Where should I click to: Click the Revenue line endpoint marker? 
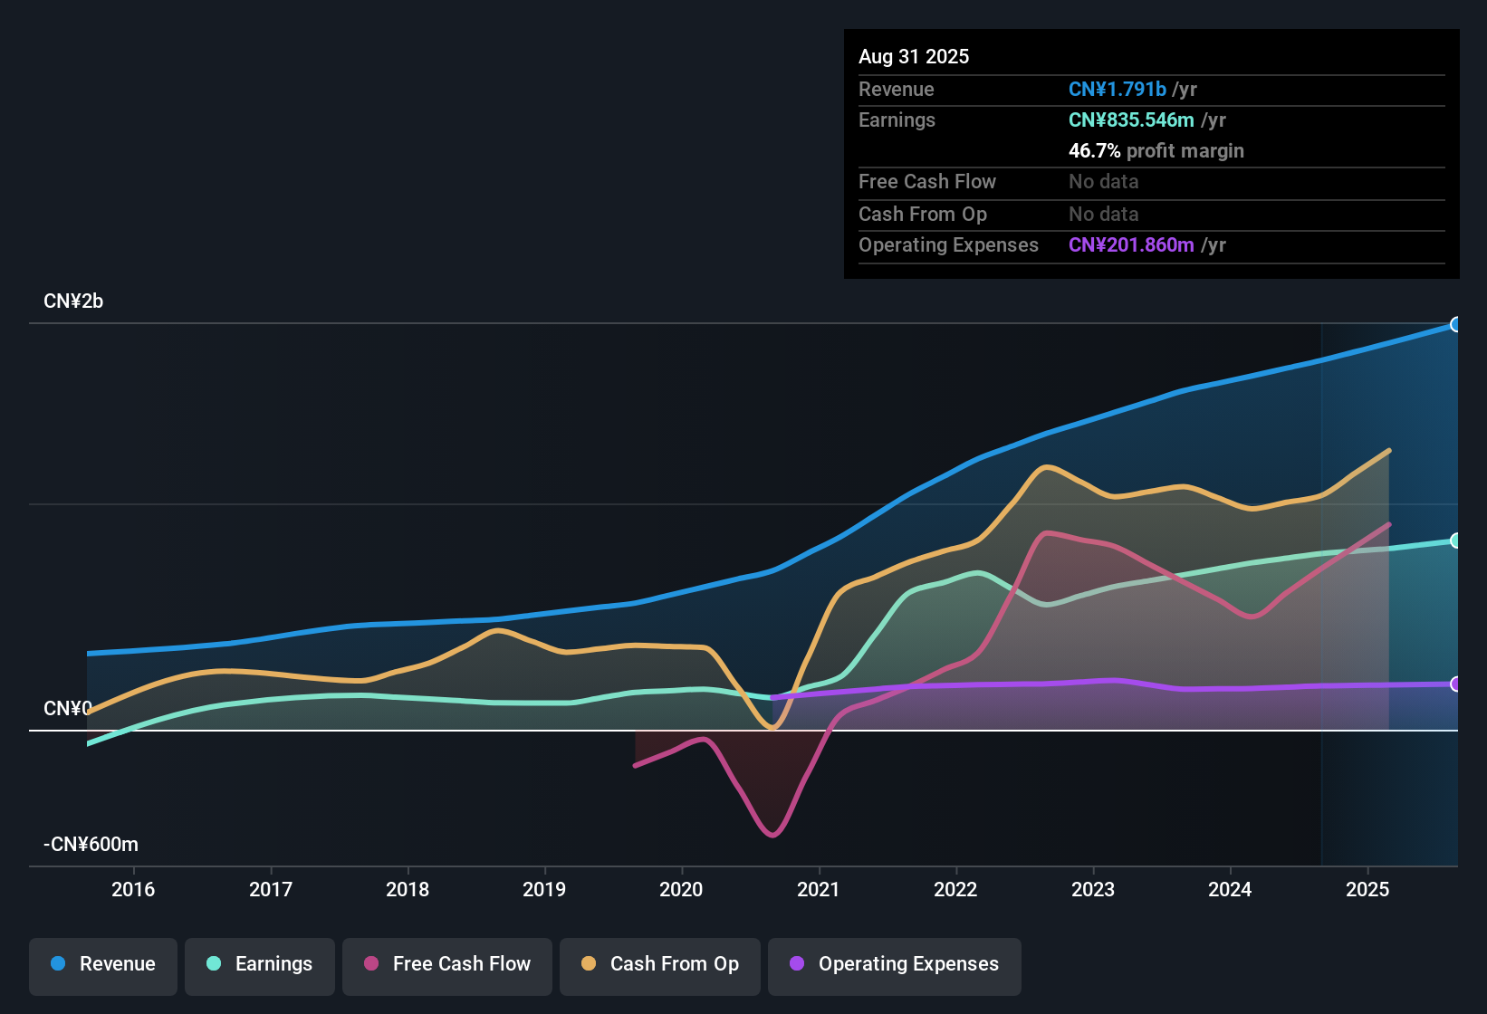(1455, 323)
